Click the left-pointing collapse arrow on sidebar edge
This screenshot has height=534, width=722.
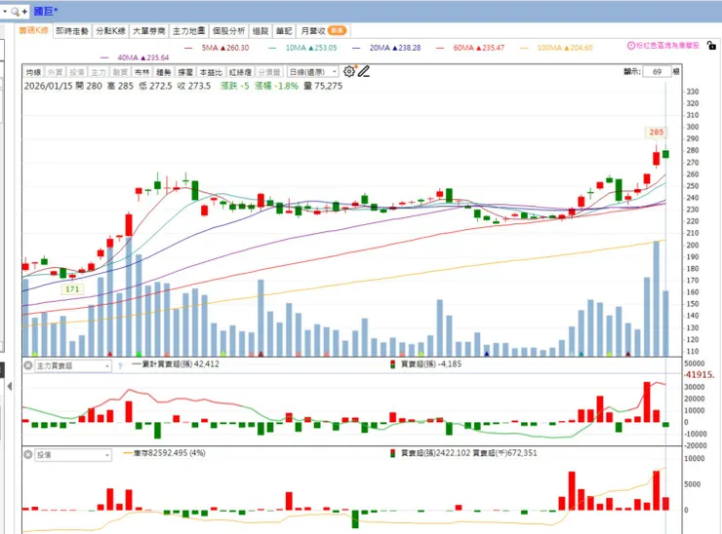(x=9, y=386)
